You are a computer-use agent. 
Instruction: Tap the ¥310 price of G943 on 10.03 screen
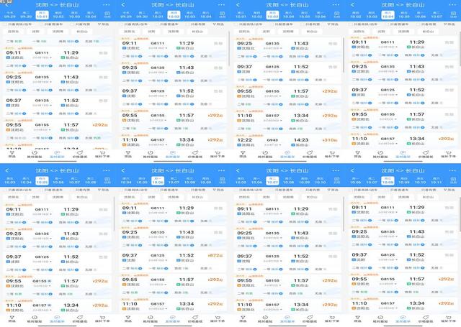point(330,140)
